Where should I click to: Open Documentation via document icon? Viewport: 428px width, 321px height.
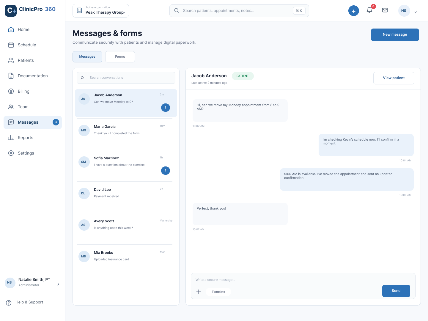click(11, 76)
